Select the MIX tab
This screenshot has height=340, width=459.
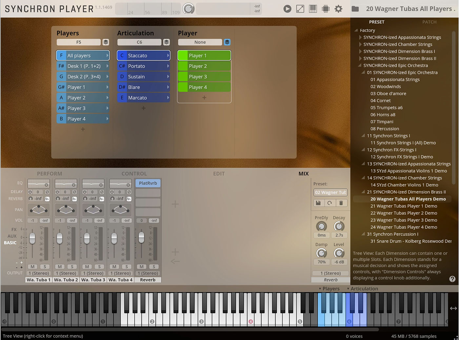coord(304,174)
